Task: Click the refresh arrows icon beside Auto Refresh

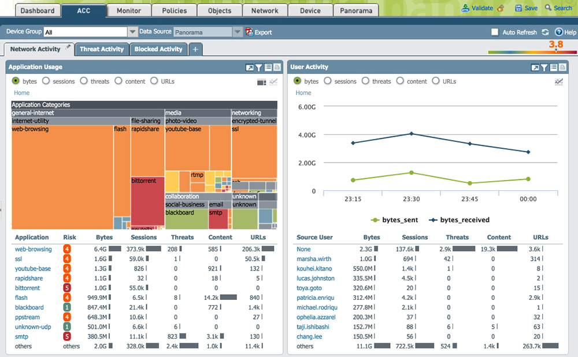Action: coord(545,32)
